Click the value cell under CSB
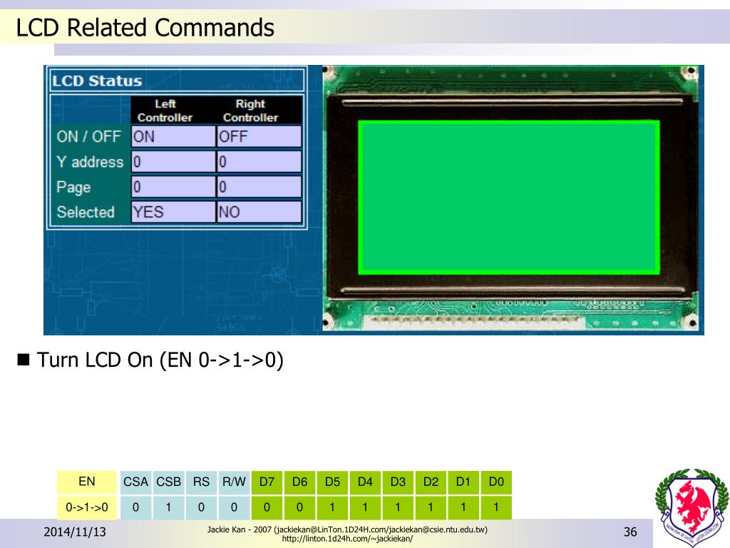Viewport: 730px width, 548px height. [x=168, y=507]
